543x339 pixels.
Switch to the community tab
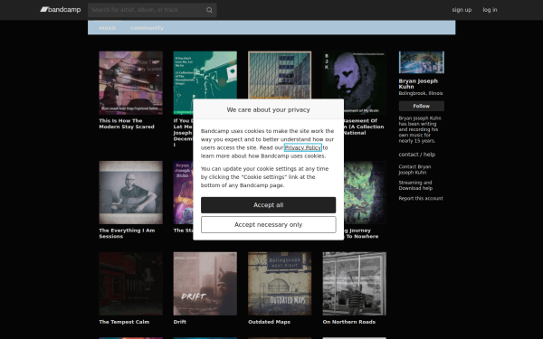click(147, 28)
